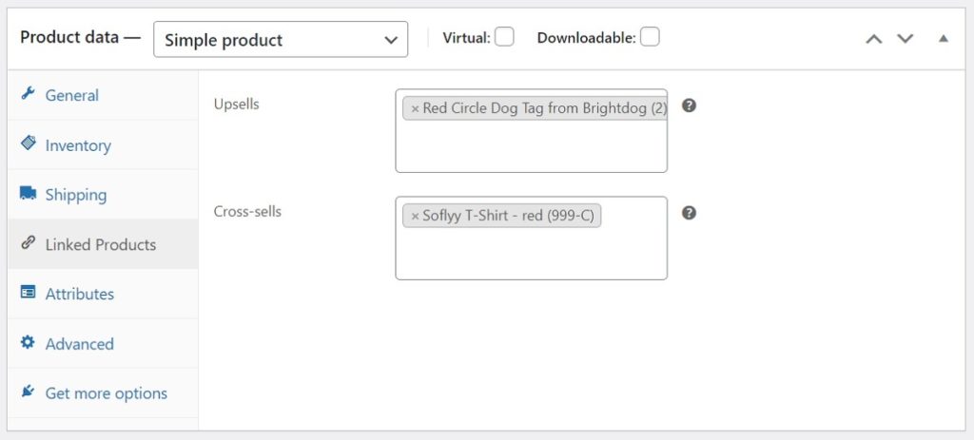Screen dimensions: 974x440
Task: Show the Upsells help tooltip icon
Action: tap(689, 105)
